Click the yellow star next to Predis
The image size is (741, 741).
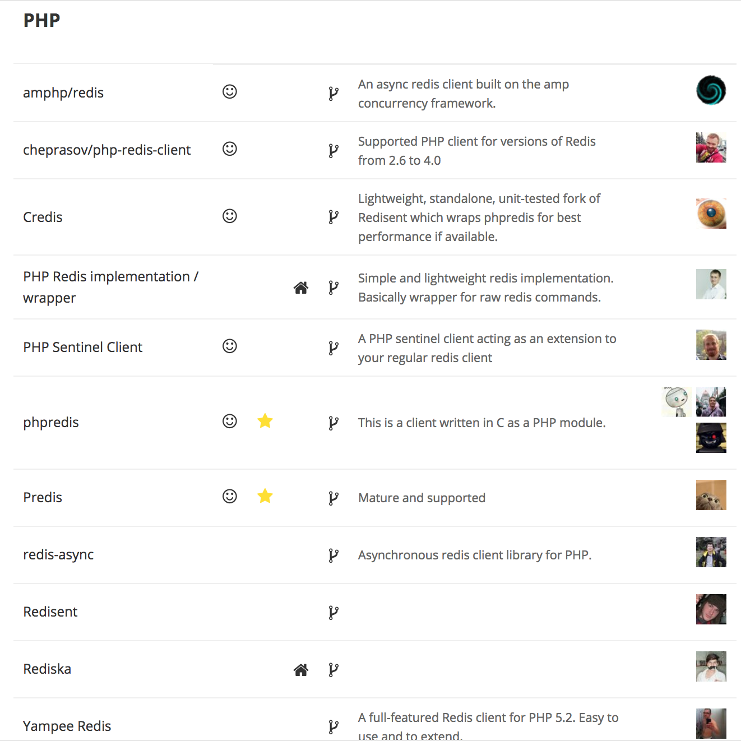[x=265, y=495]
